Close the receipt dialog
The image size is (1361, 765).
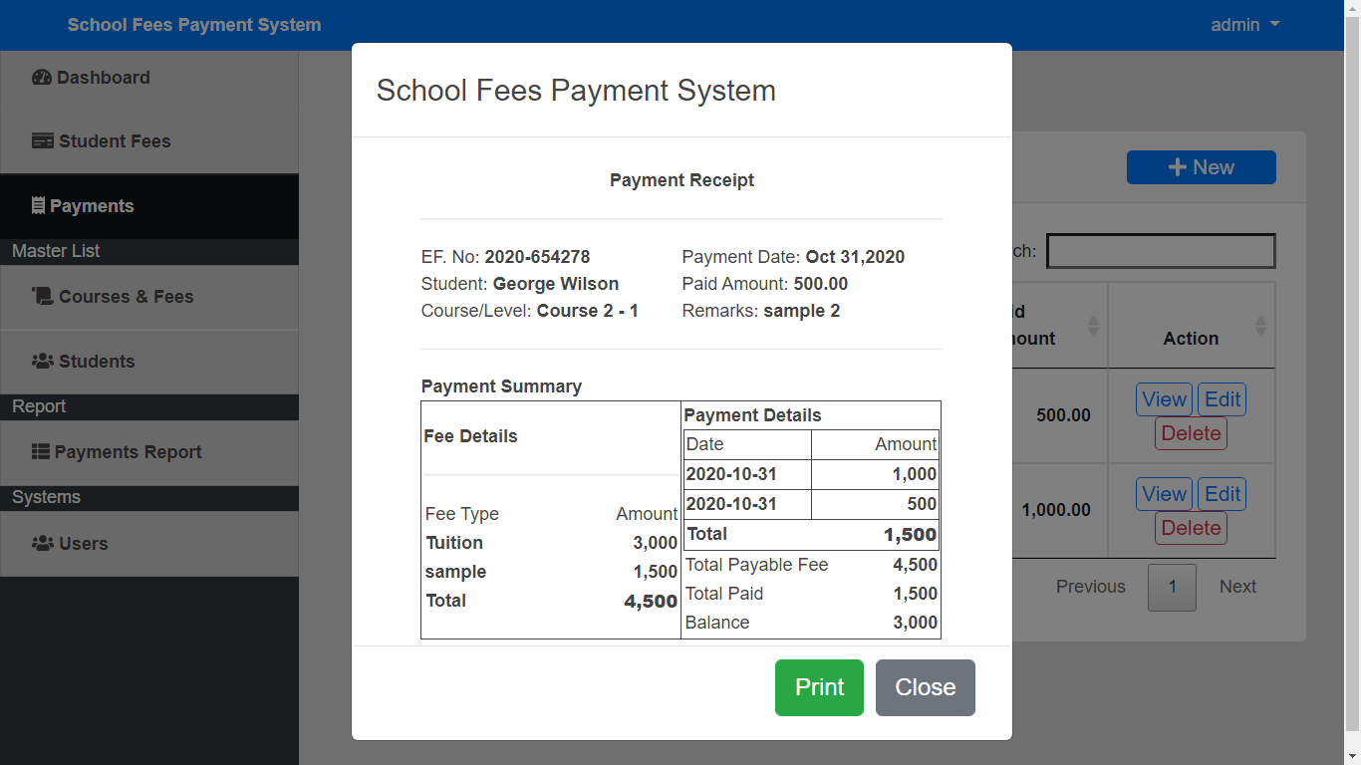click(926, 687)
